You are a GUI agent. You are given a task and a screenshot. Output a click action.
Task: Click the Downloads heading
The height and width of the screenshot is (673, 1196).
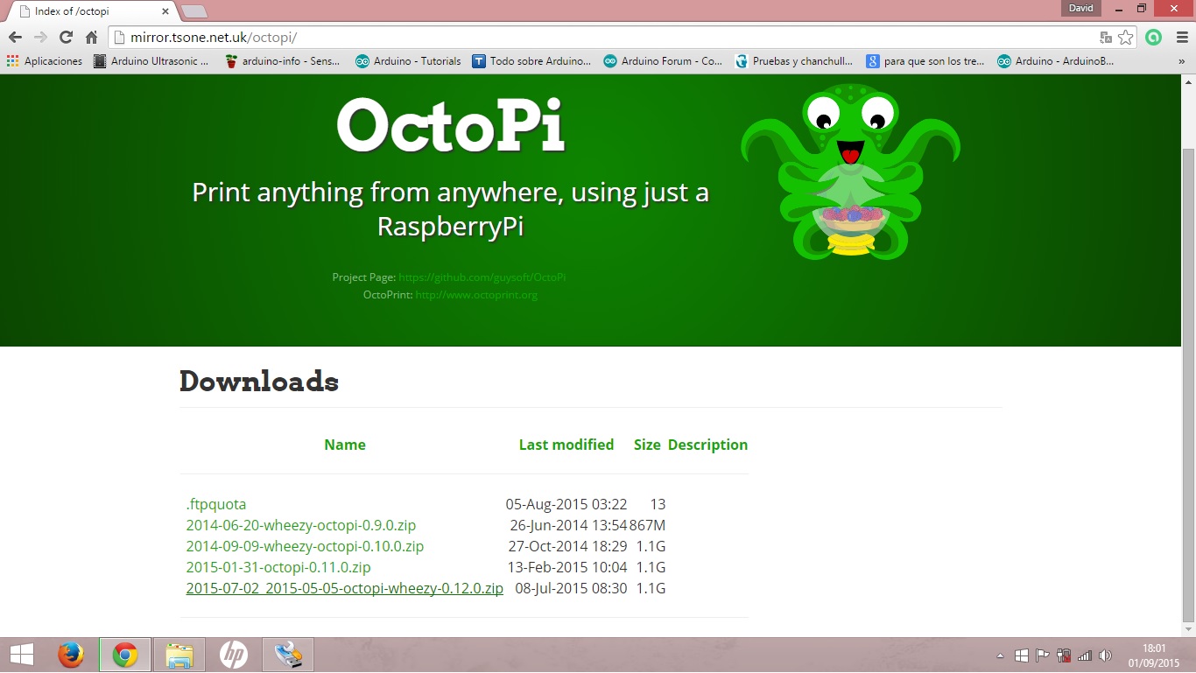point(259,382)
